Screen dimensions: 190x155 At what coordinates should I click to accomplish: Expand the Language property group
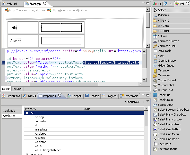(27, 154)
